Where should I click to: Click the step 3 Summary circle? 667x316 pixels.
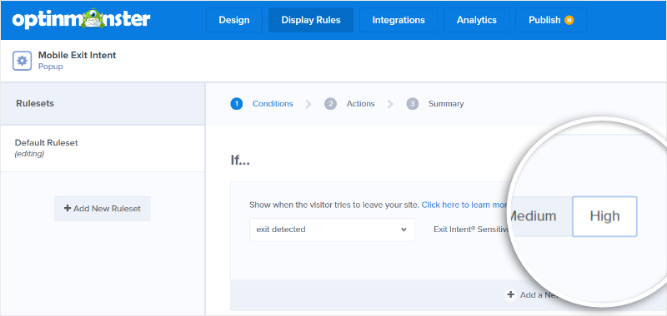point(412,104)
